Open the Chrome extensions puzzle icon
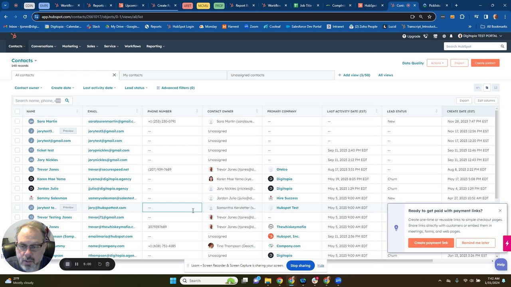This screenshot has height=287, width=511. pos(462,17)
